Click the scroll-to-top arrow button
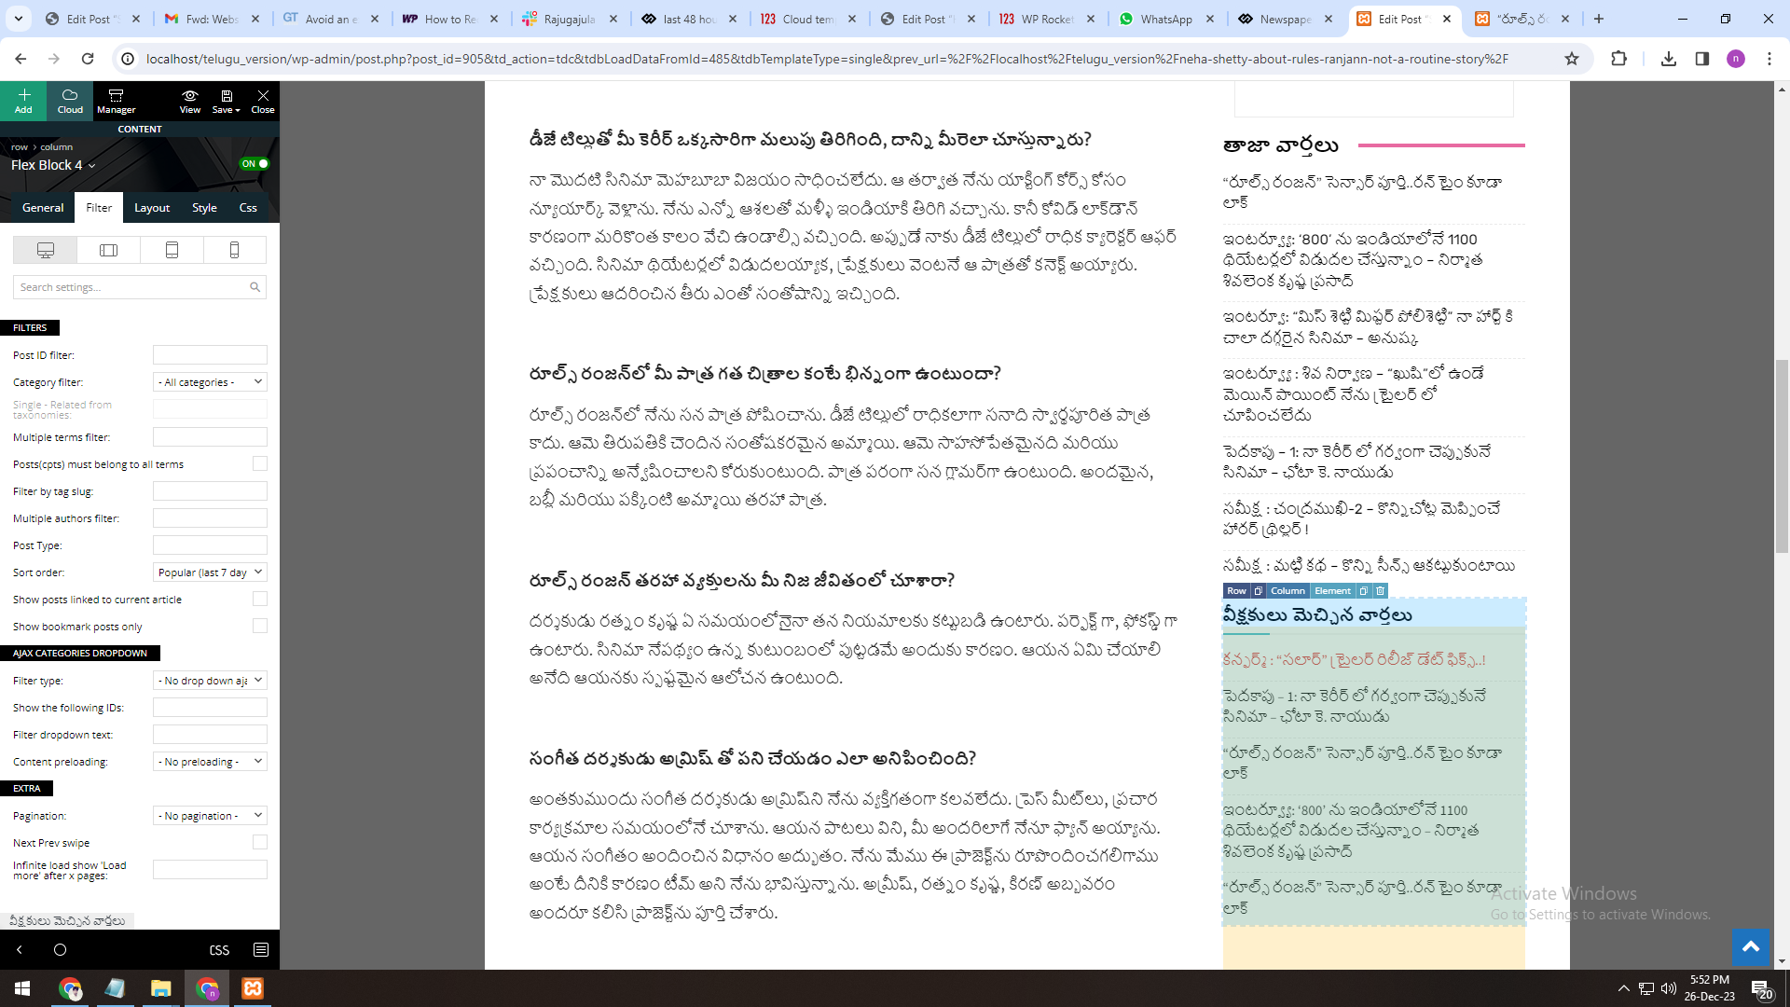This screenshot has height=1007, width=1790. tap(1750, 947)
